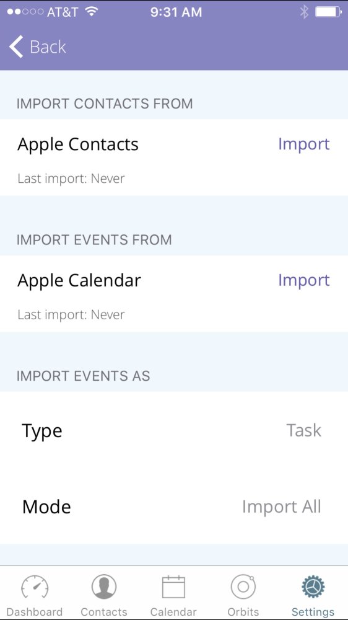Tap the battery indicator icon
The height and width of the screenshot is (620, 348).
point(329,12)
